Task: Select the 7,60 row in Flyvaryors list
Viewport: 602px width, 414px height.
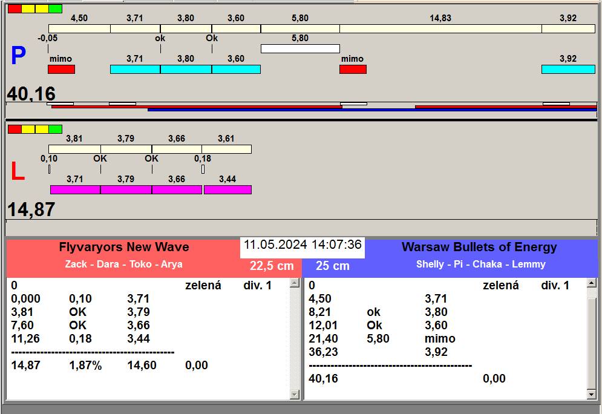Action: coord(80,325)
